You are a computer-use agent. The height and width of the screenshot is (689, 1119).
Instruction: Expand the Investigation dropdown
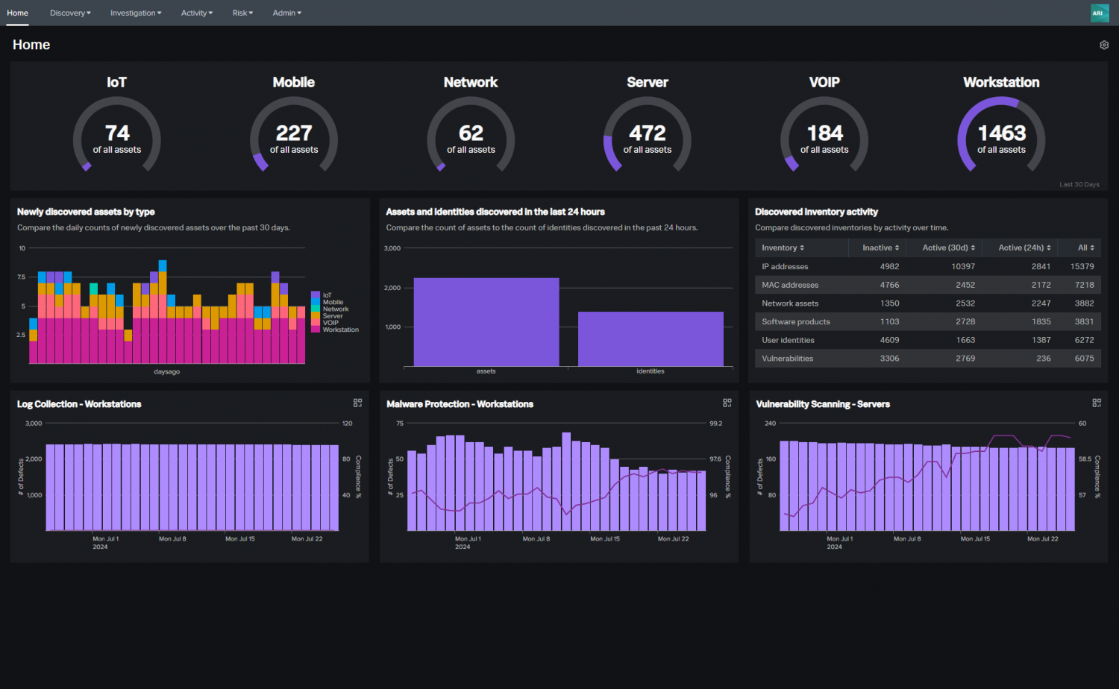(x=135, y=13)
